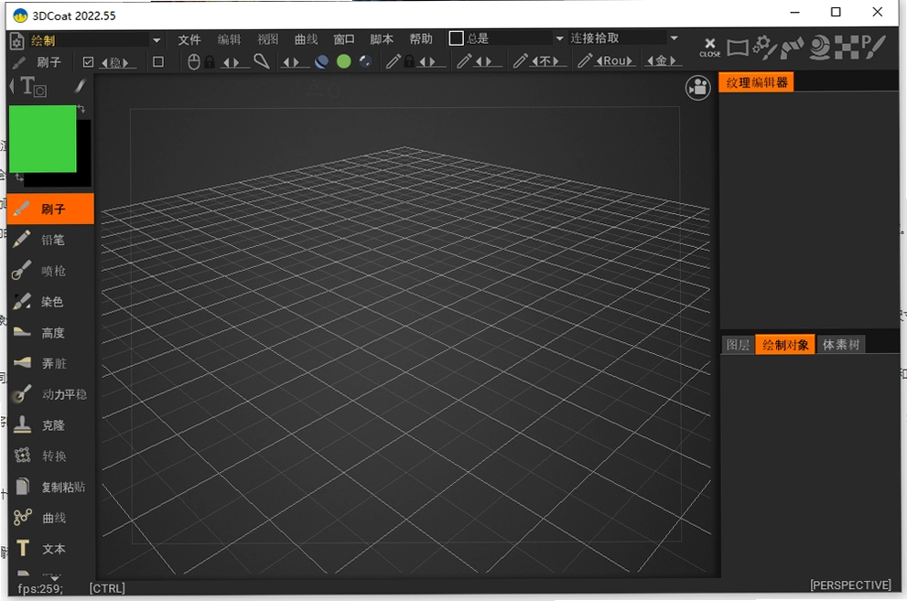Open the 文件 menu
The image size is (907, 601).
tap(189, 39)
